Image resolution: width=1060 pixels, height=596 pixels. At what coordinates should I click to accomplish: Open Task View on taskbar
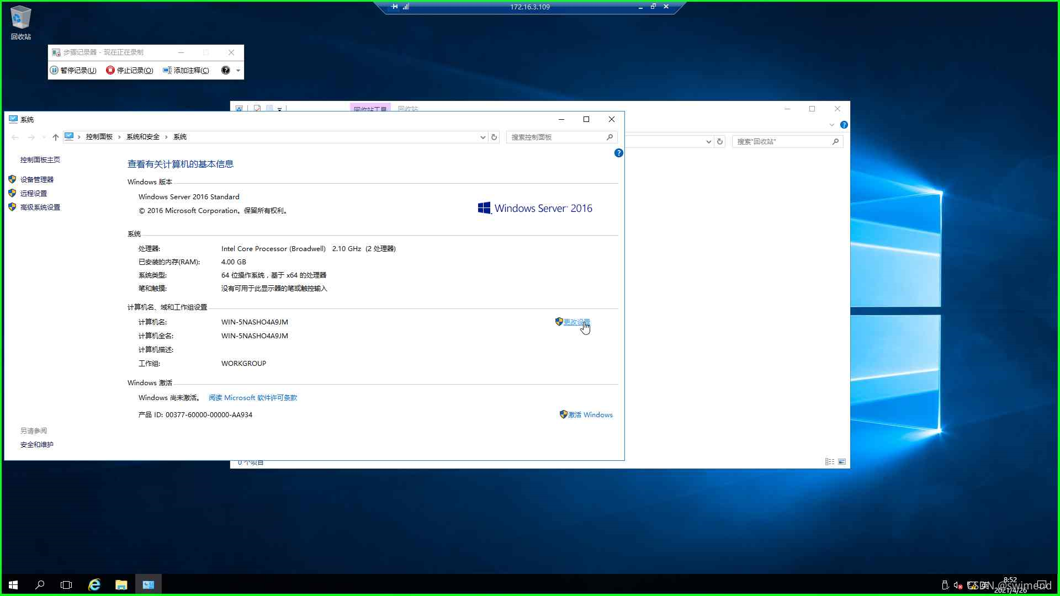(x=66, y=585)
